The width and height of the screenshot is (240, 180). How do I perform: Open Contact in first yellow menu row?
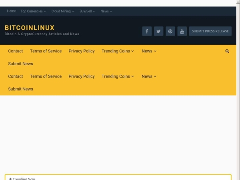16,51
